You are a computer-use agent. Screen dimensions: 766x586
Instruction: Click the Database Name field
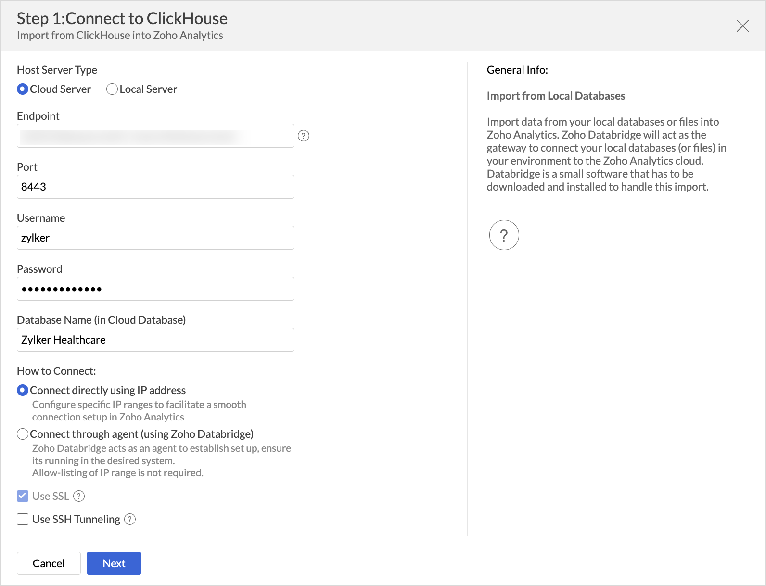(155, 340)
